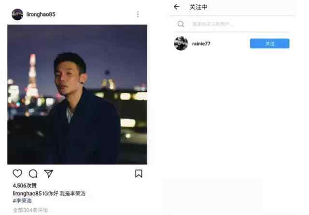Open comments via the speech bubble icon

33,173
